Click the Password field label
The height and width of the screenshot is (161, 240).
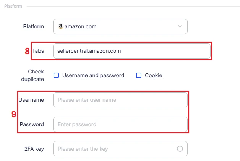click(x=32, y=124)
